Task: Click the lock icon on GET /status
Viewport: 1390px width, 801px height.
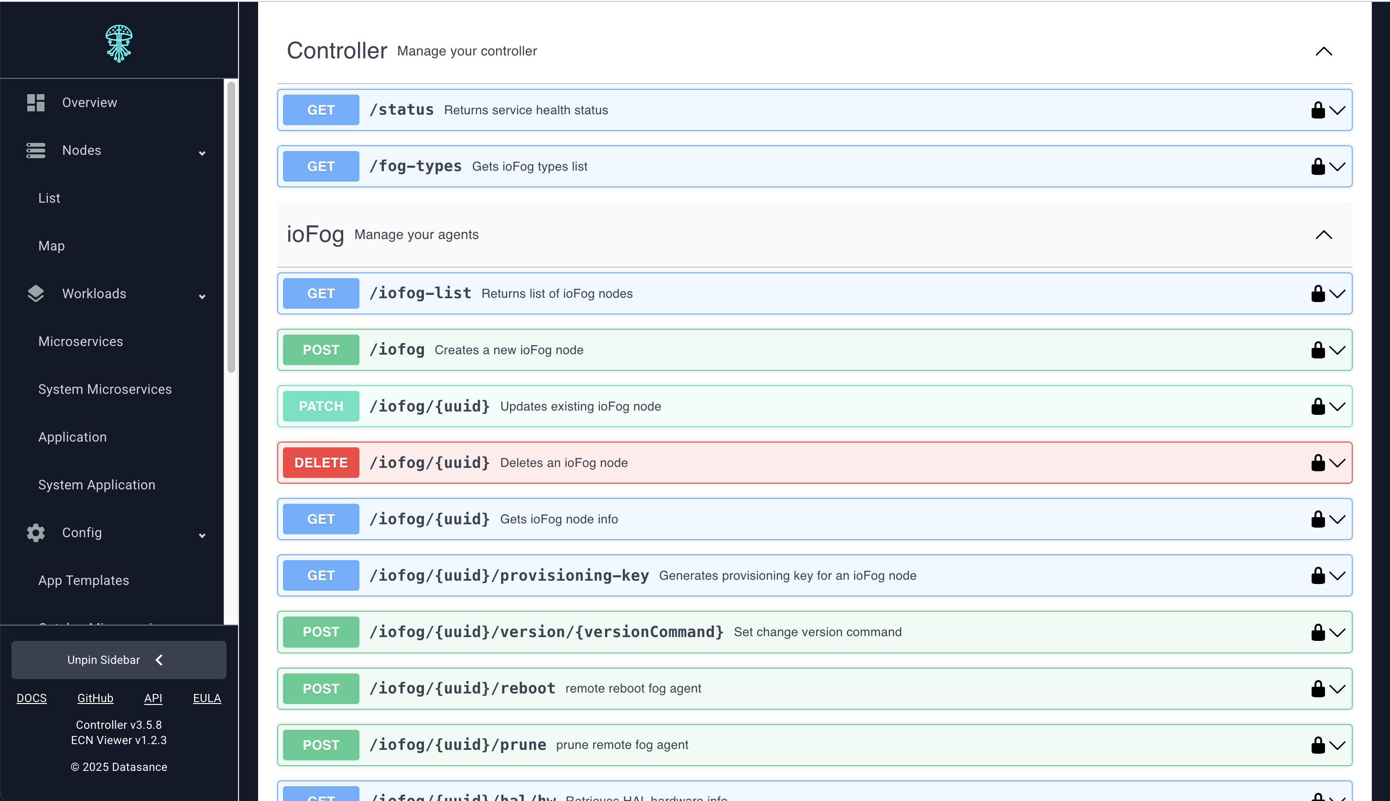Action: [x=1317, y=109]
